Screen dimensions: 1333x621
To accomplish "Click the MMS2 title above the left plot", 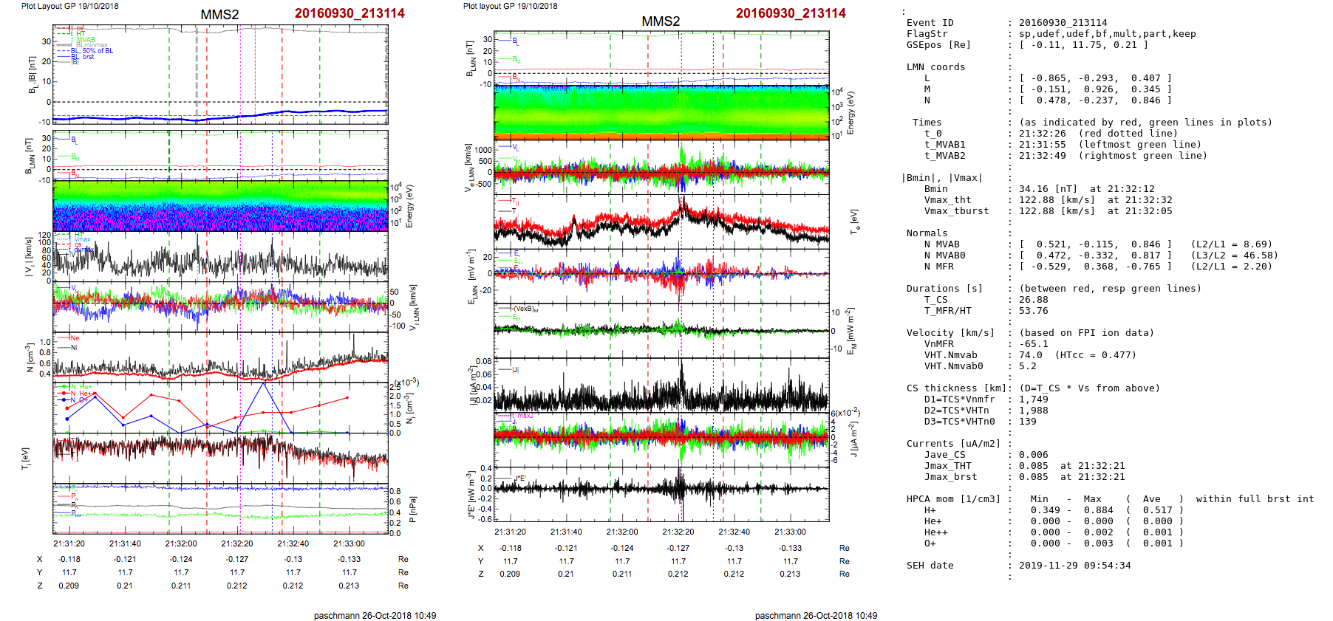I will tap(219, 15).
